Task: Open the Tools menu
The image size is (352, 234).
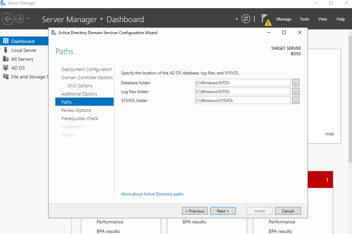Action: point(305,19)
